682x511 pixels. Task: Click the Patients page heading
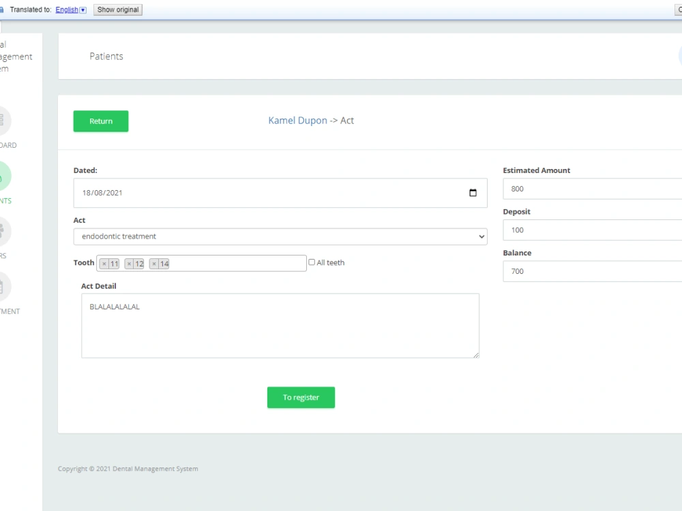tap(106, 57)
